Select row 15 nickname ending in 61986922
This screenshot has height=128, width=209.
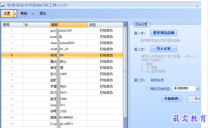(62, 118)
